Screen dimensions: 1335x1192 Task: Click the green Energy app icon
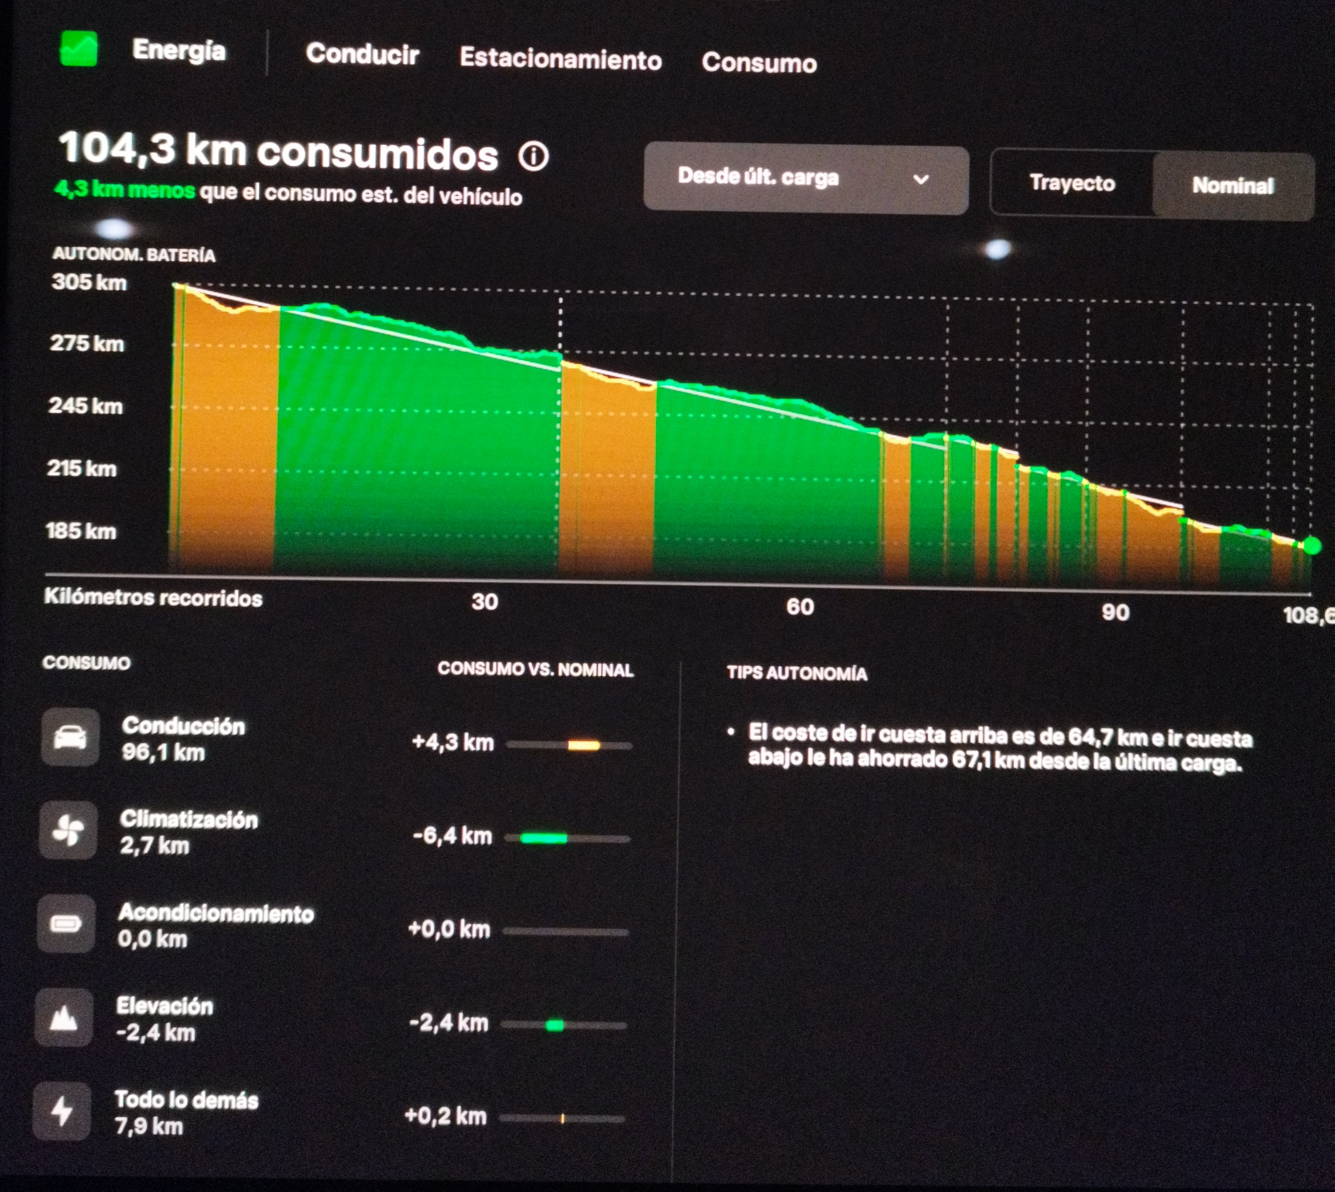(x=78, y=49)
